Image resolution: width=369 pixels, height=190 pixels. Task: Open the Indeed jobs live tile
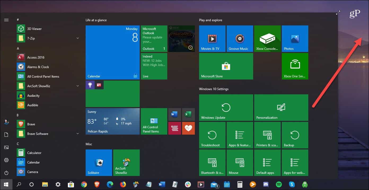point(154,66)
